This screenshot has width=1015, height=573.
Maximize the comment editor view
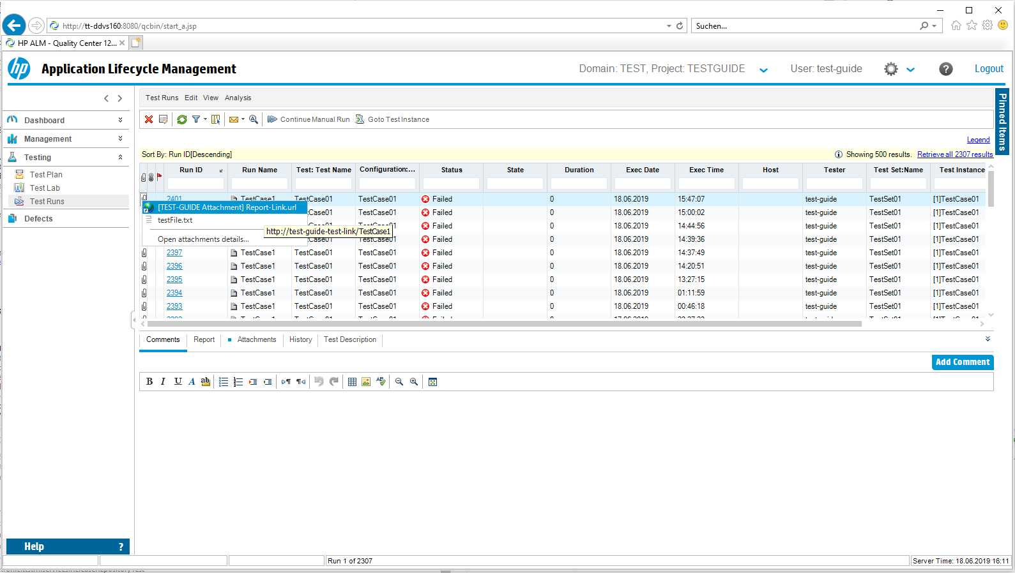click(x=432, y=382)
